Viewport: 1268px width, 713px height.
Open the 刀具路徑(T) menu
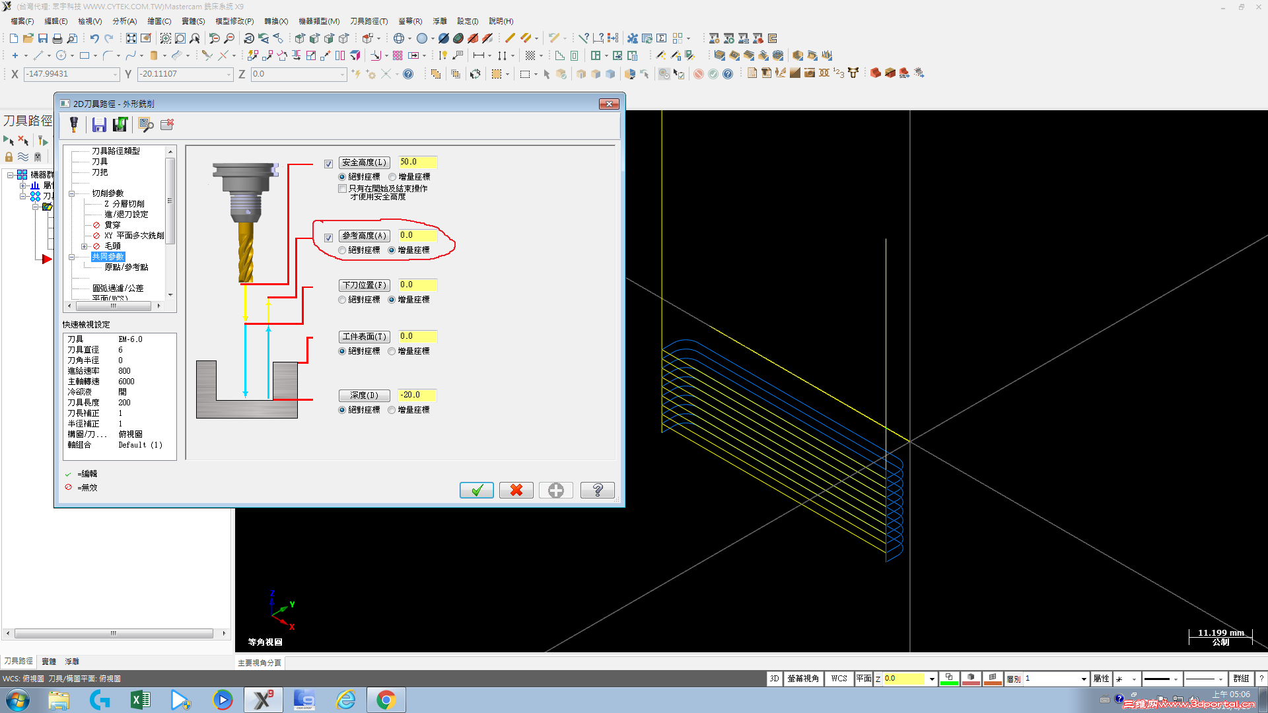pos(369,21)
